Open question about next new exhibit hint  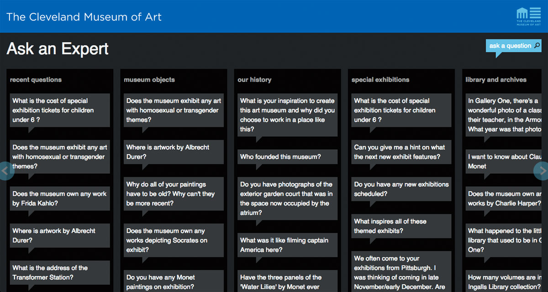401,152
